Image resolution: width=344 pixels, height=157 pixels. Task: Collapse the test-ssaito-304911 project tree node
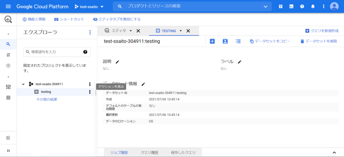pyautogui.click(x=23, y=84)
